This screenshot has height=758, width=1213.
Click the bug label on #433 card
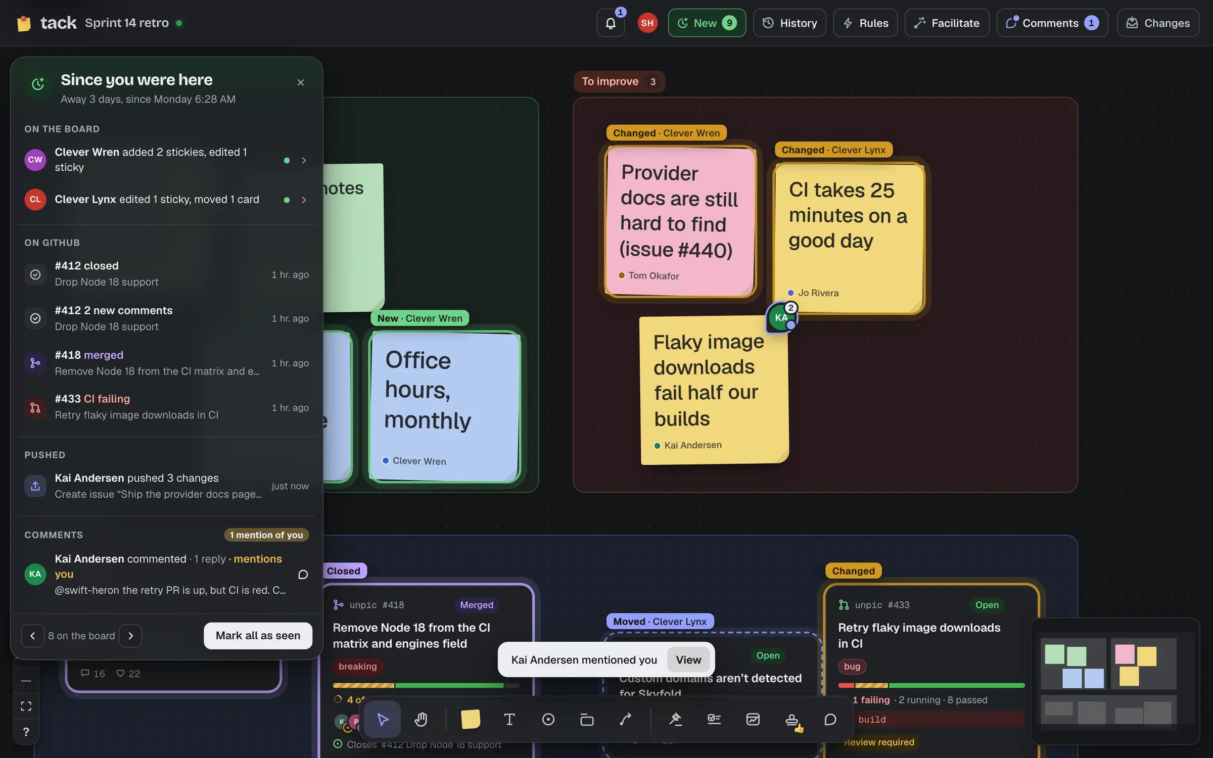tap(852, 666)
